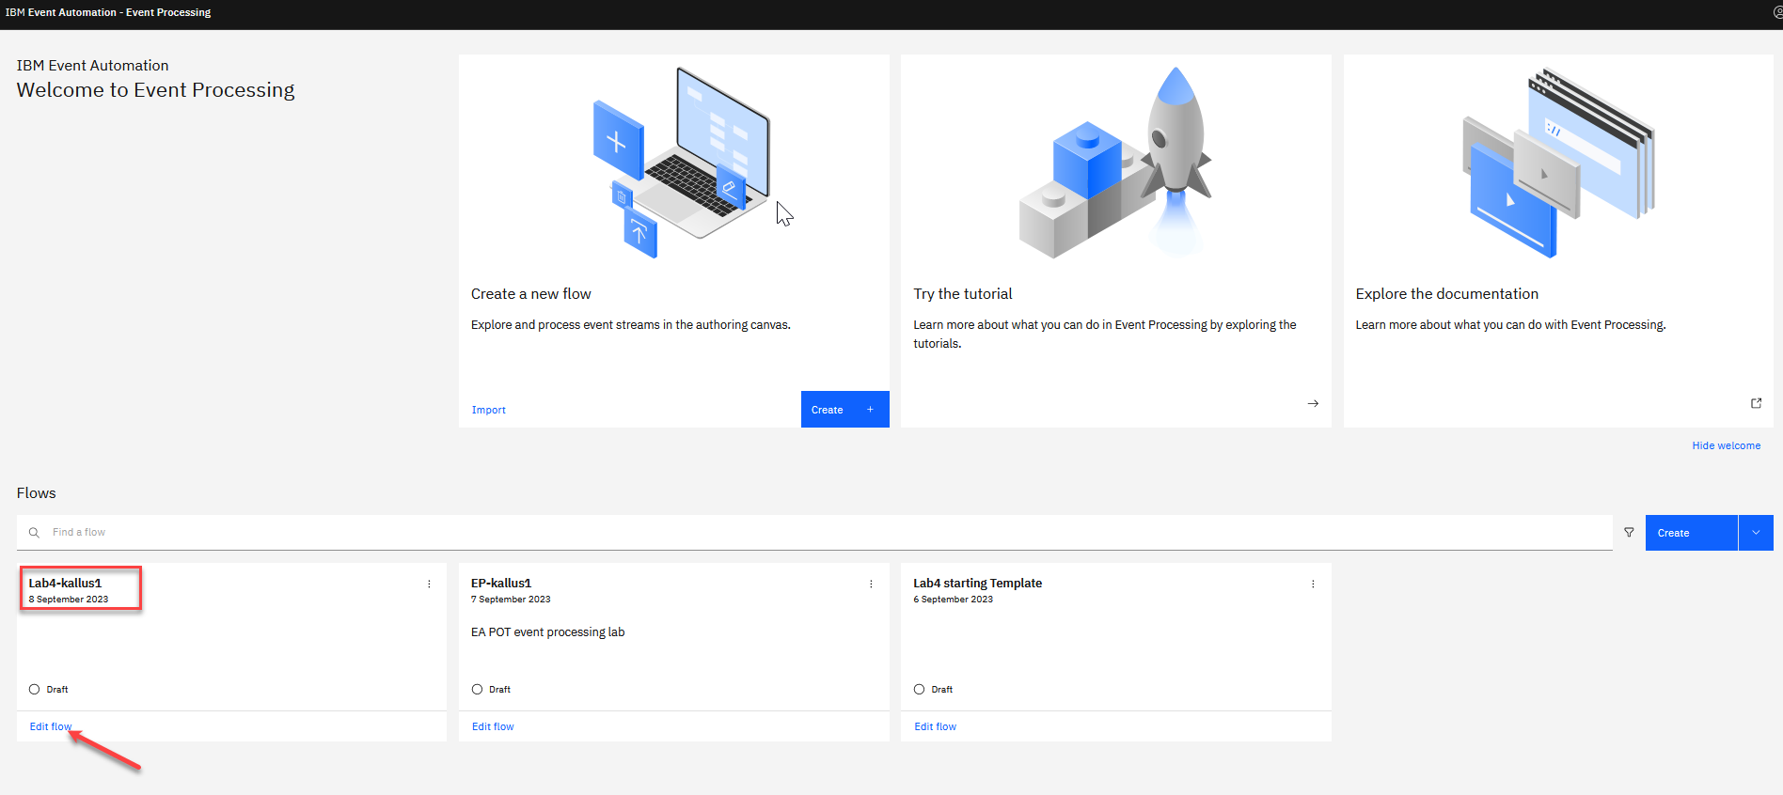Viewport: 1783px width, 795px height.
Task: Expand the Create dropdown chevron in Flows
Action: tap(1756, 533)
